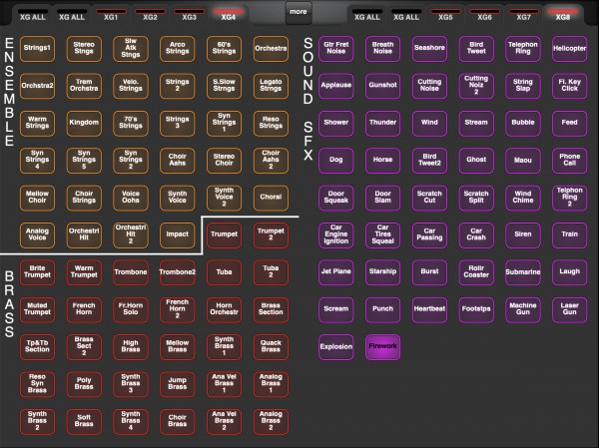Pick the Analog Voice voice
The width and height of the screenshot is (599, 448).
[37, 234]
